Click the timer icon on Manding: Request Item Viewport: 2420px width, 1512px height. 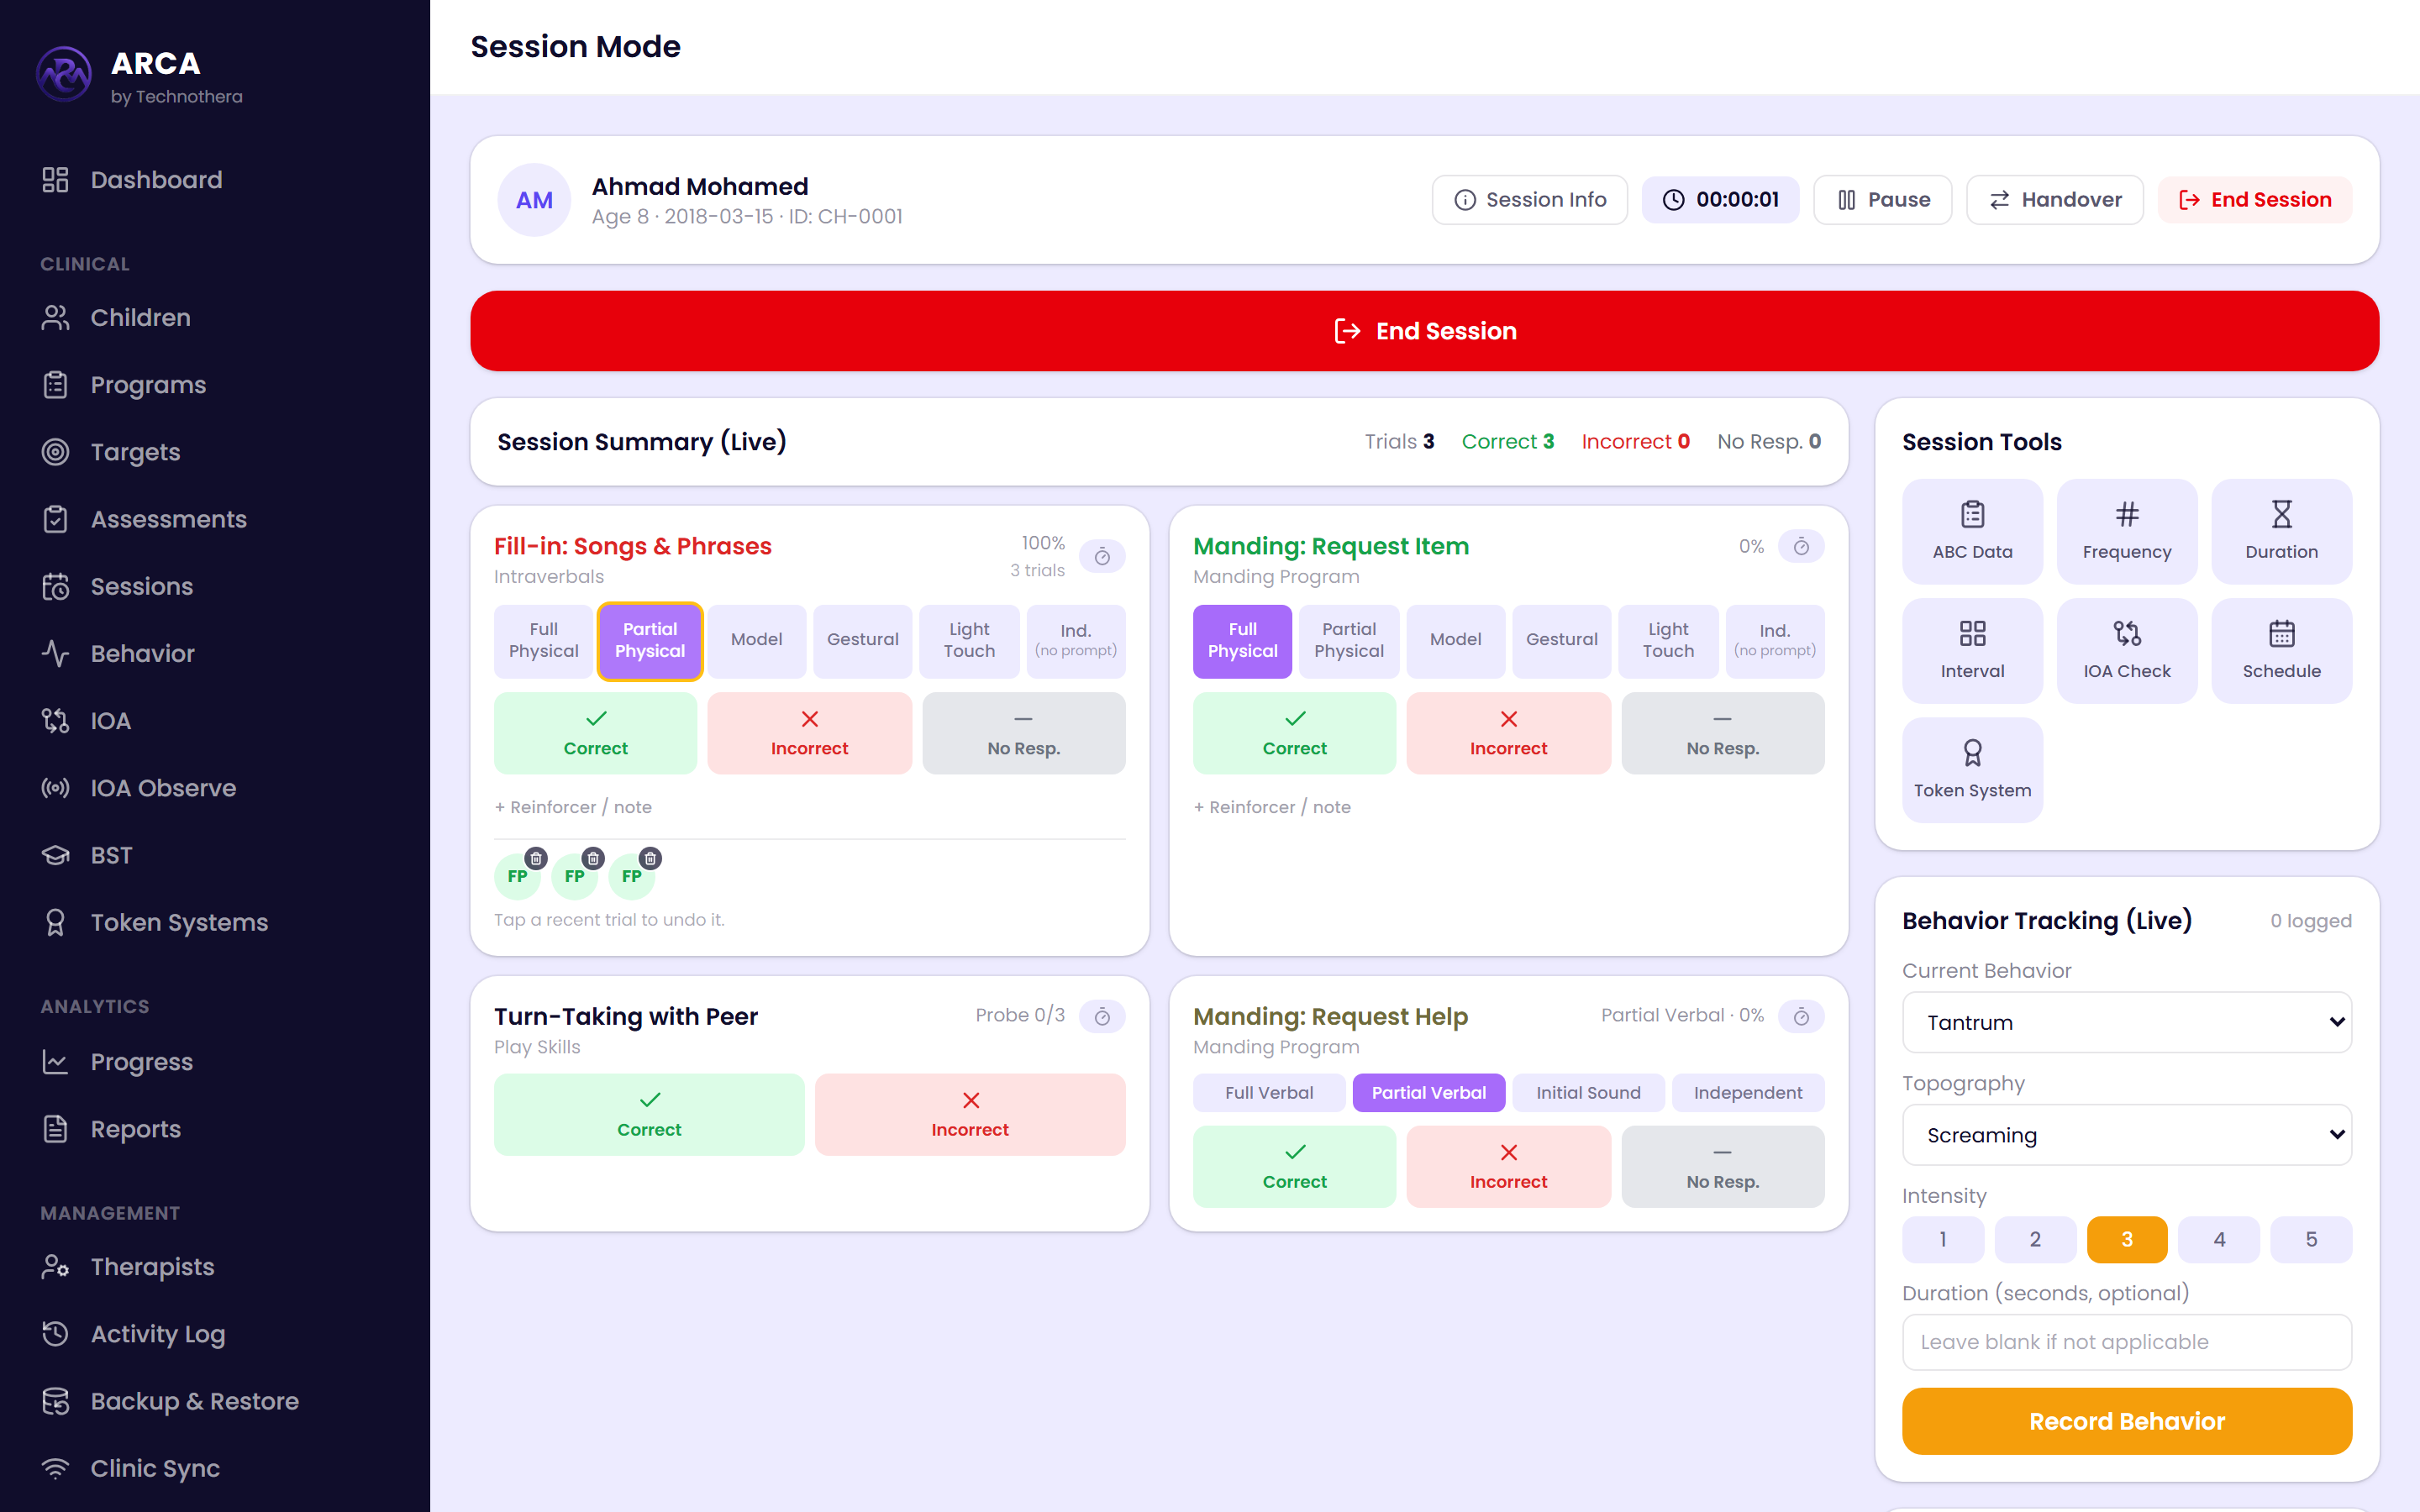1801,546
